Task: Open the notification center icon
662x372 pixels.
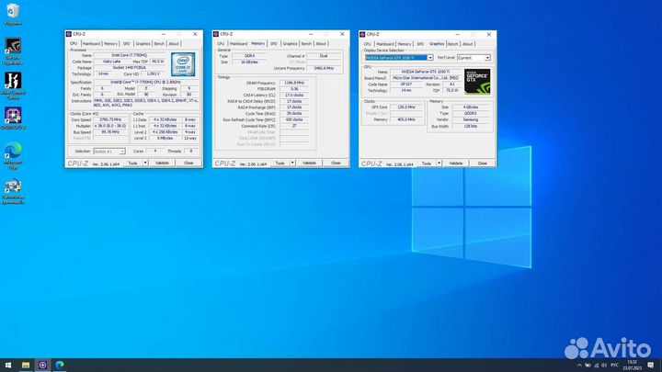Action: [x=651, y=366]
